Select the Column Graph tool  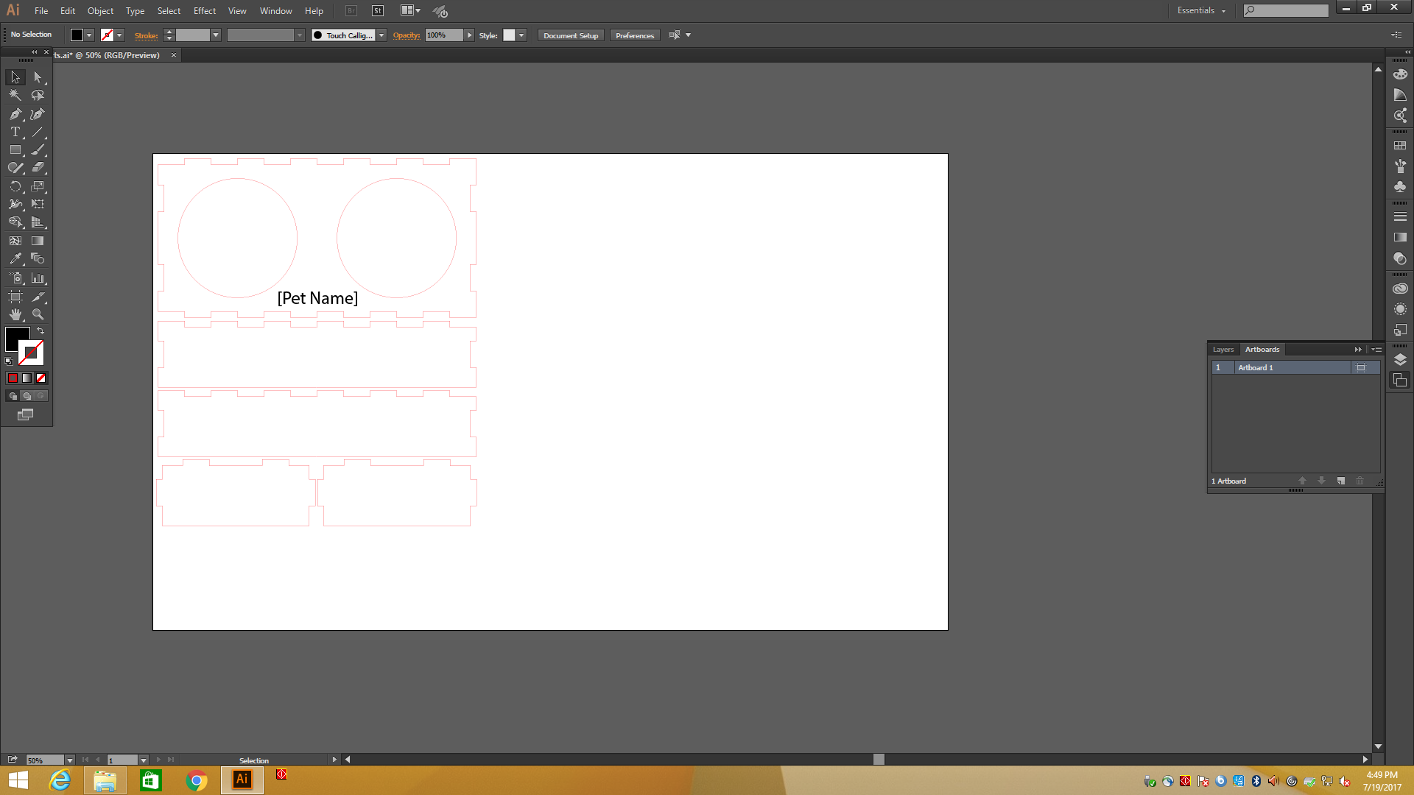(38, 278)
